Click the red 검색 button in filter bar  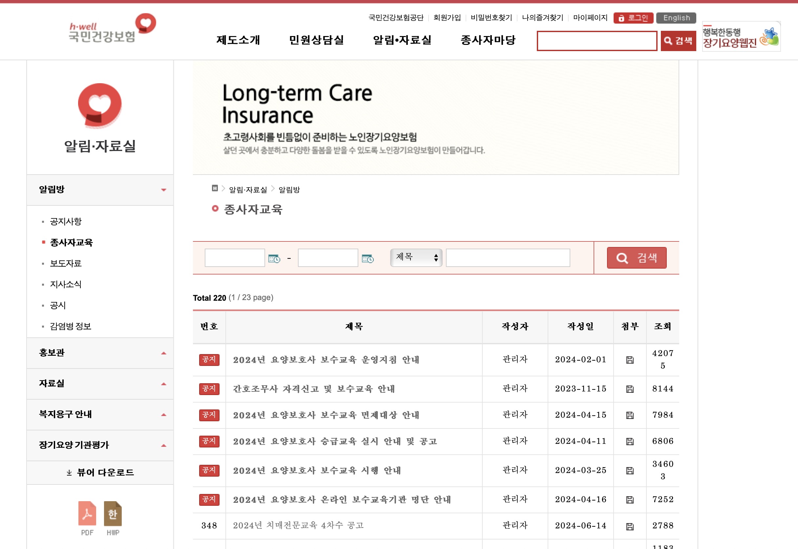pyautogui.click(x=637, y=258)
